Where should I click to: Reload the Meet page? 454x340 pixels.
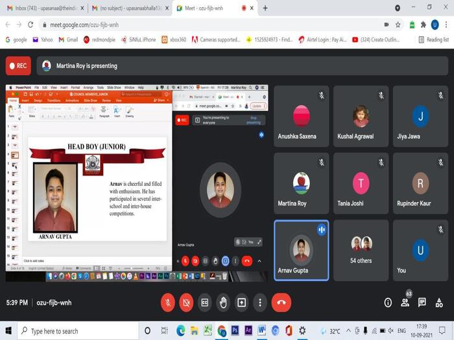[x=30, y=25]
